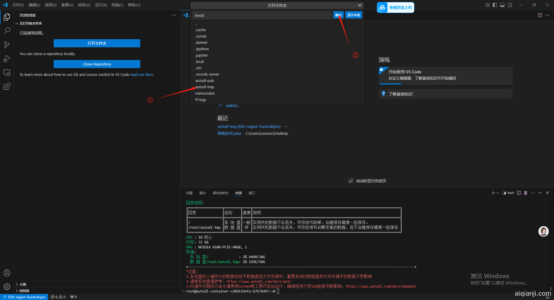Screen dimensions: 554x300
Task: Kill terminal with the trash icon
Action: pyautogui.click(x=525, y=193)
